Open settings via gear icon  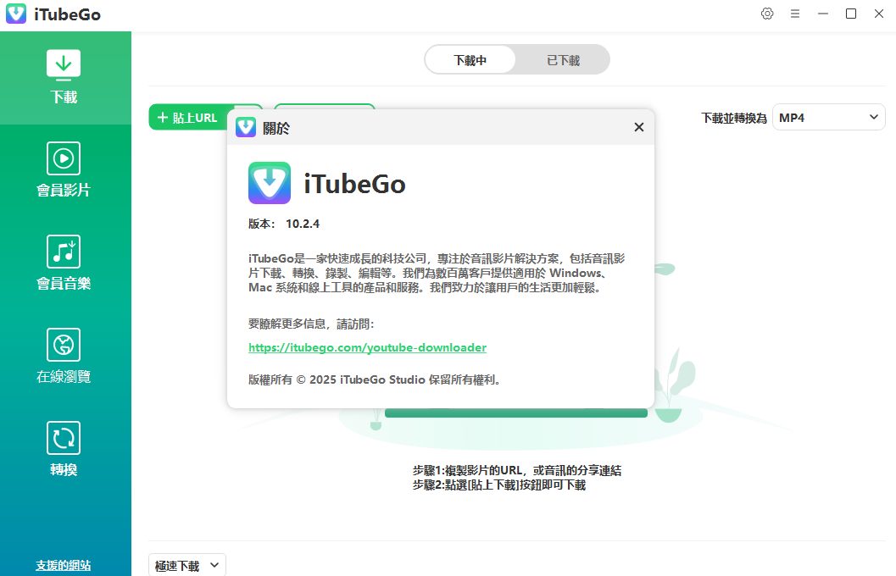(x=767, y=14)
